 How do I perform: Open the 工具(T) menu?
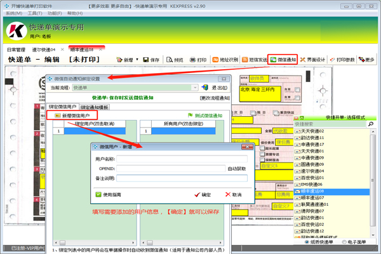pos(35,13)
